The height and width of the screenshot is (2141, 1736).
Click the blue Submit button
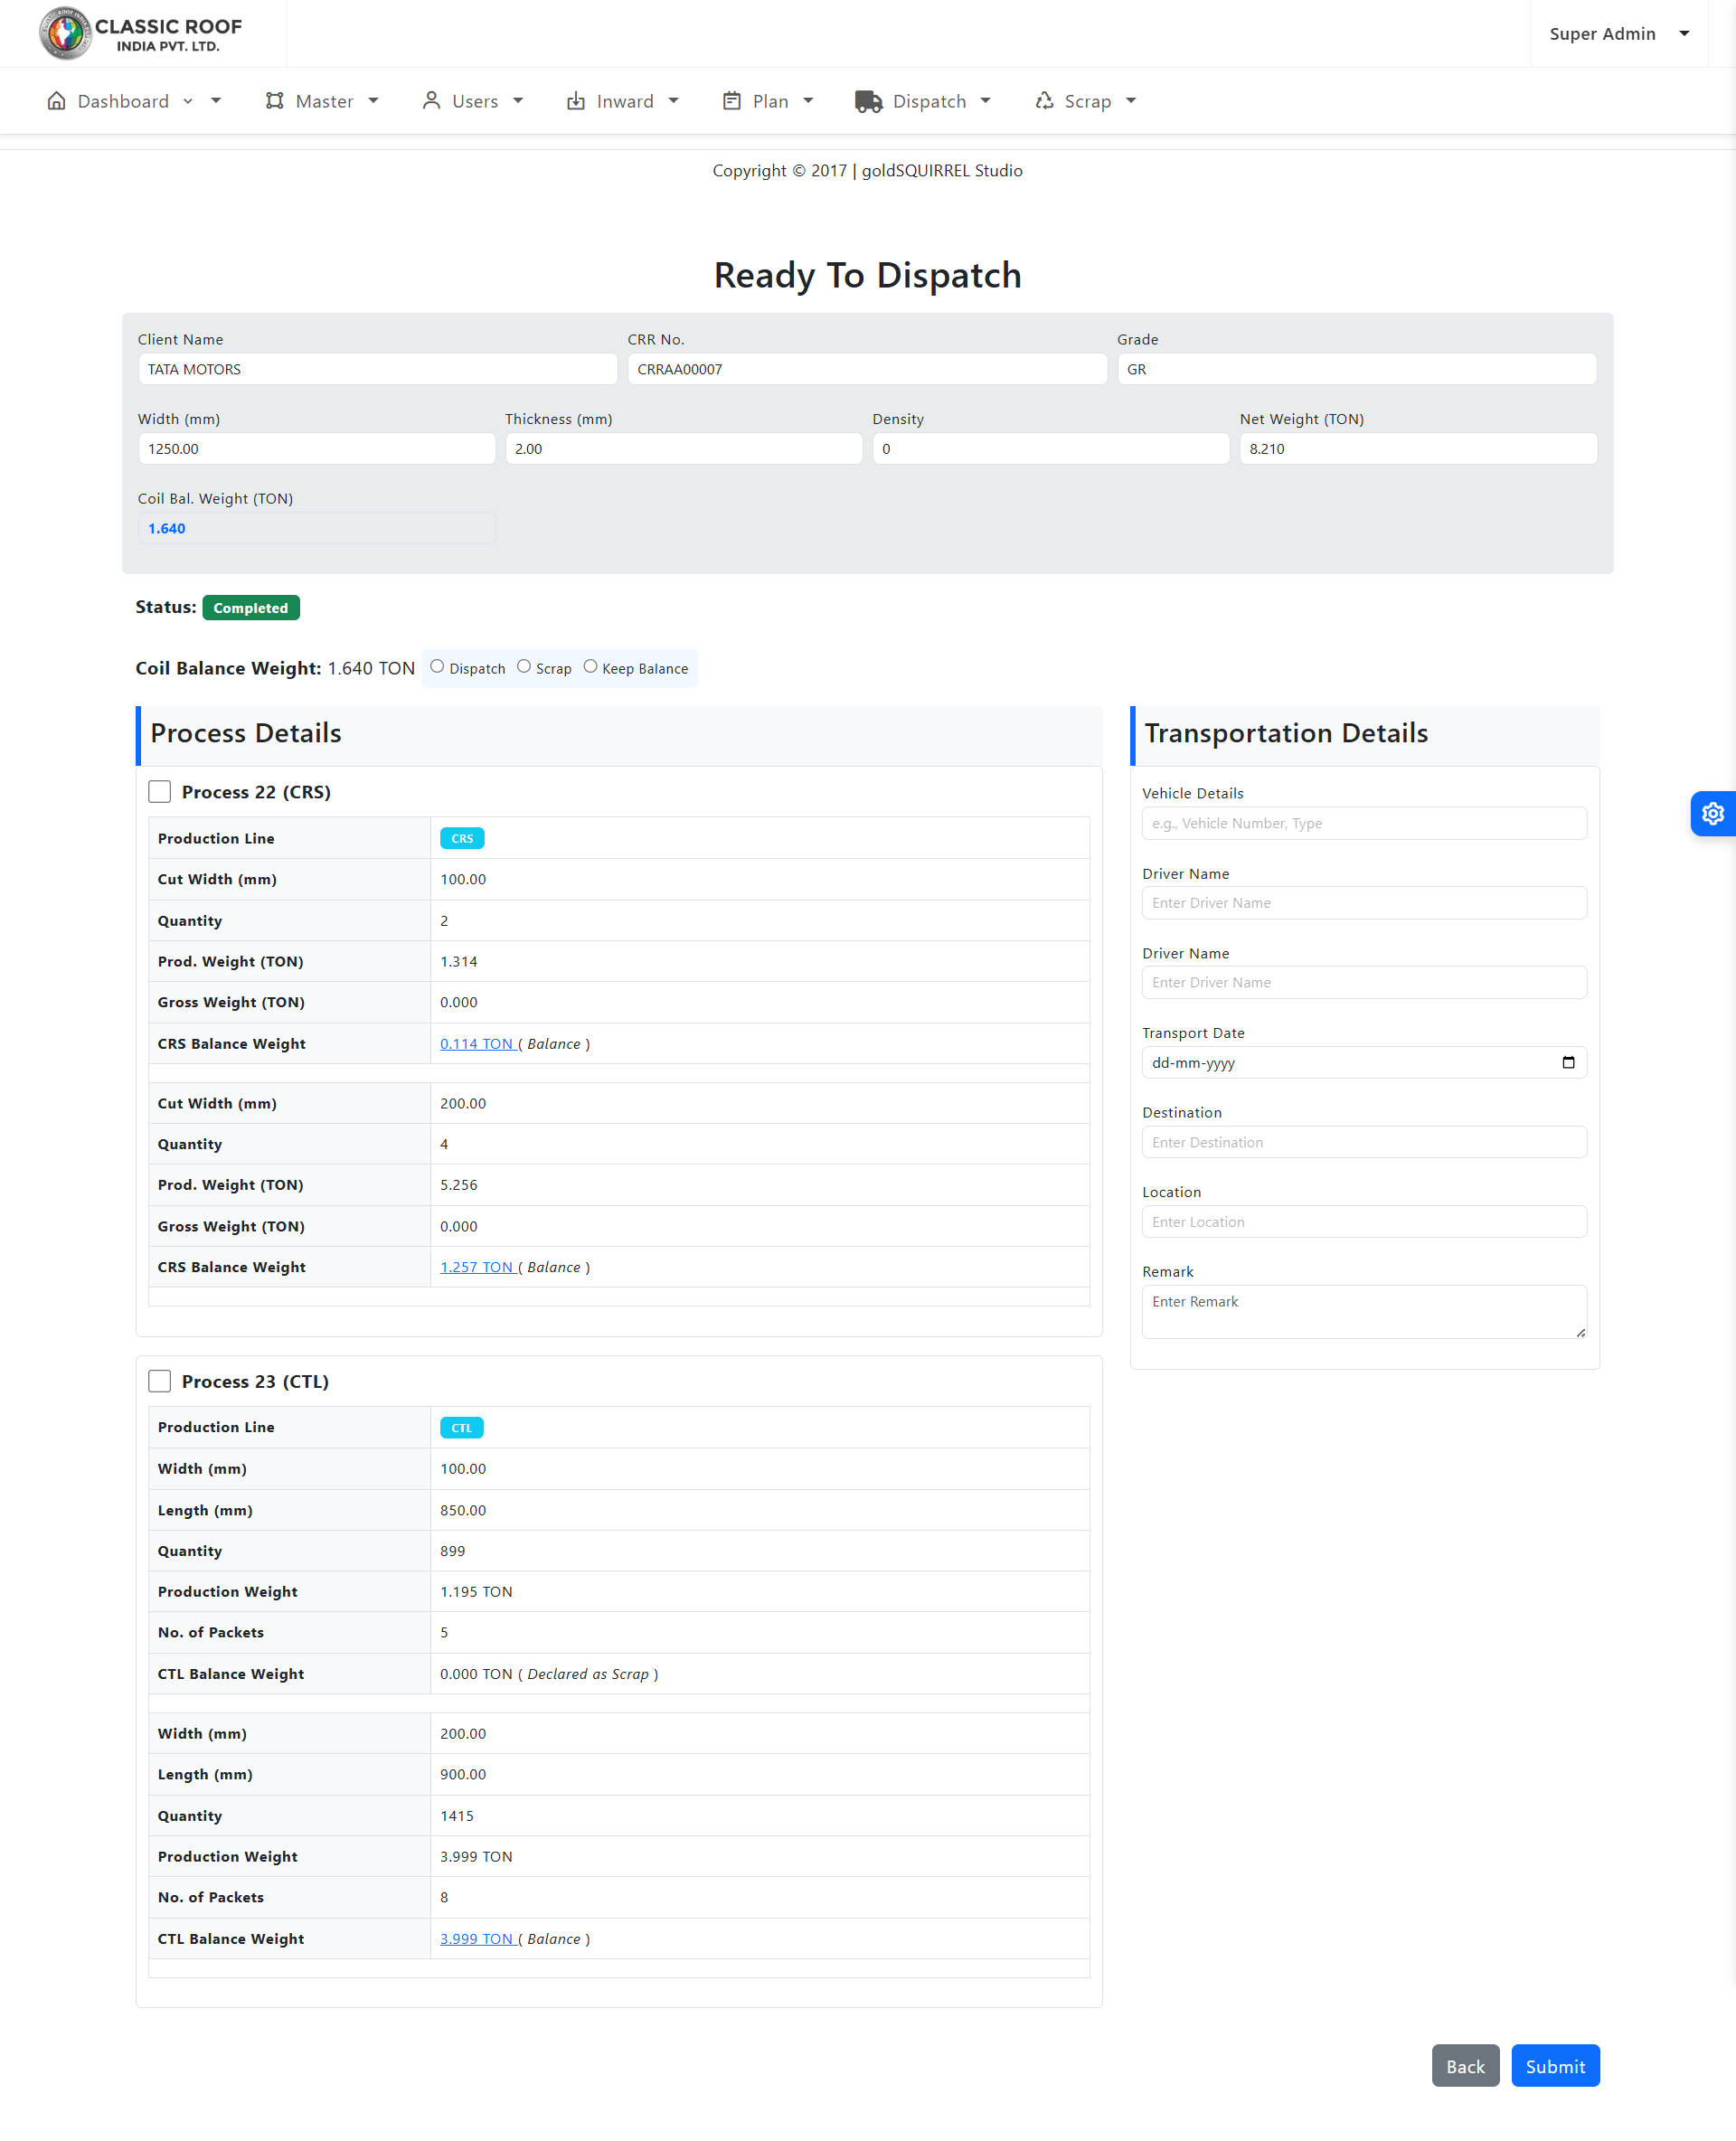point(1554,2066)
